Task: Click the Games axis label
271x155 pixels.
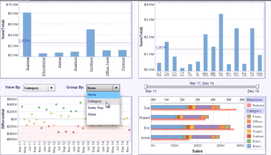Action: pyautogui.click(x=59, y=63)
